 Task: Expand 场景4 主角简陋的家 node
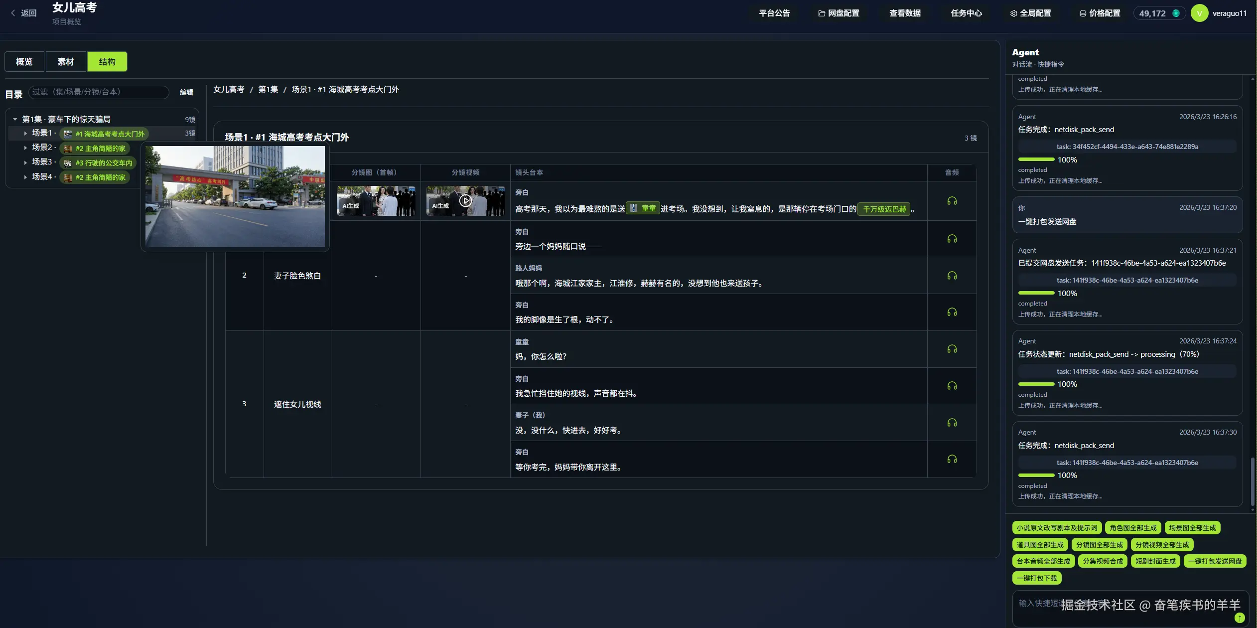coord(25,177)
